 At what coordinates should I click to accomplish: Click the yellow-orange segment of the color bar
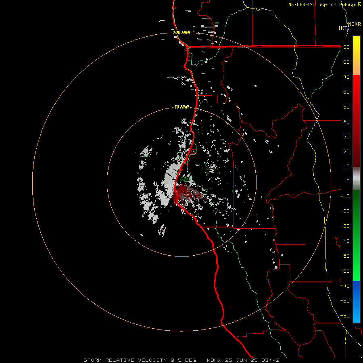point(356,56)
